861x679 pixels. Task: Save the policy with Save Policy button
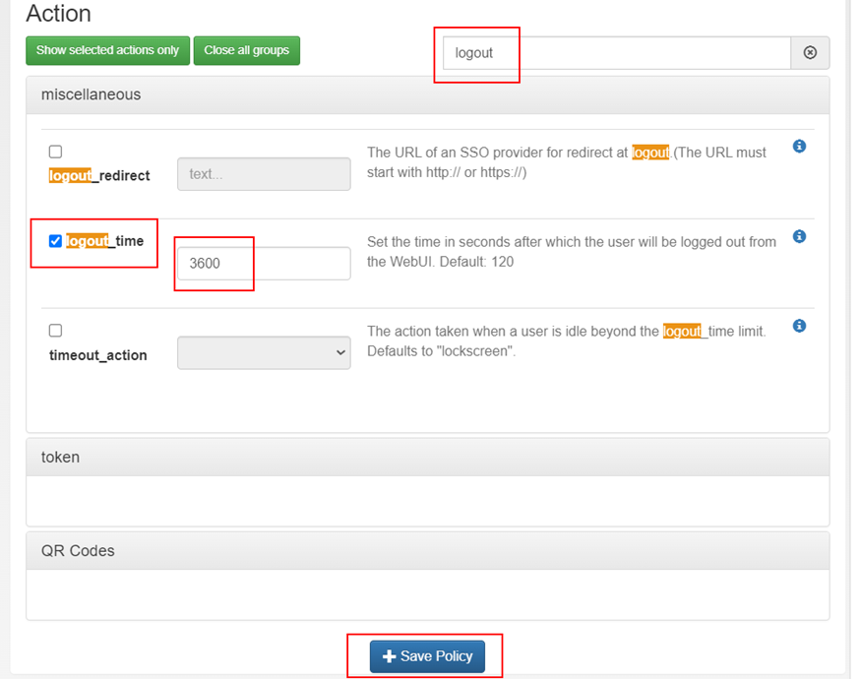pyautogui.click(x=427, y=656)
